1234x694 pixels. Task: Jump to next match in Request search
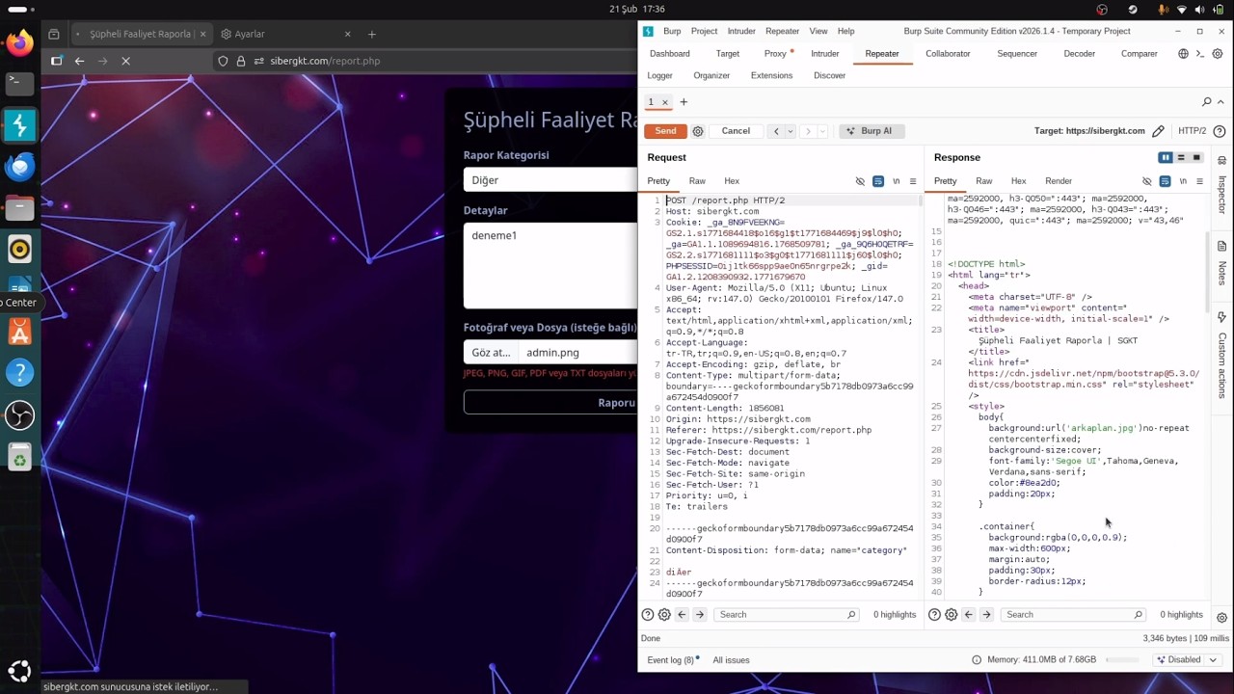click(x=699, y=615)
